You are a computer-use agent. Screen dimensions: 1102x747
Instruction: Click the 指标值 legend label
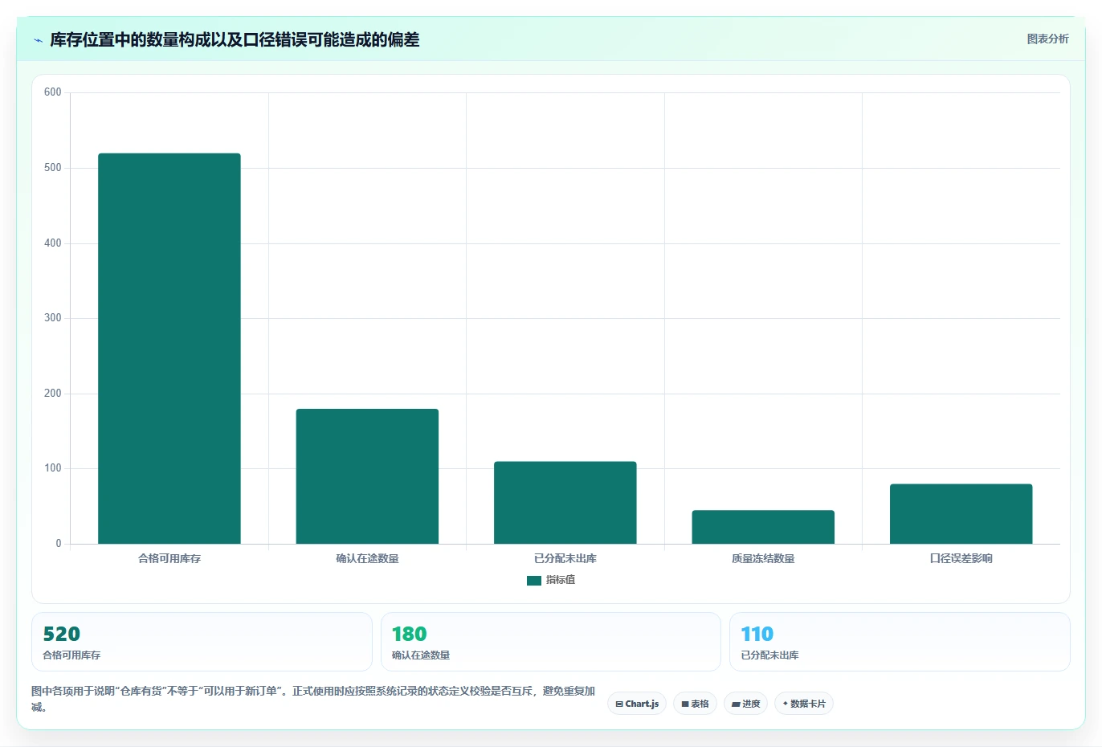(561, 580)
